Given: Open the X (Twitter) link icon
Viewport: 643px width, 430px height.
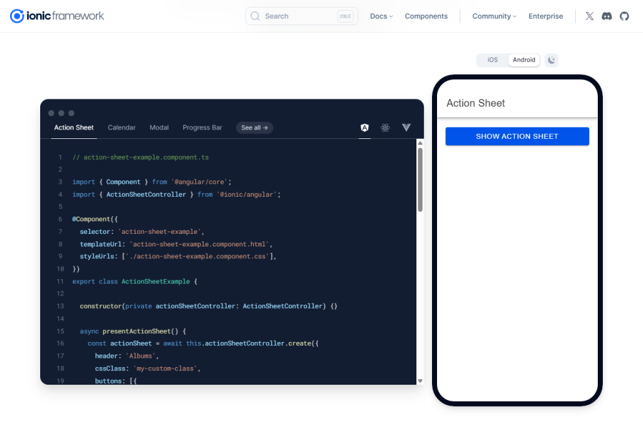Looking at the screenshot, I should point(589,16).
